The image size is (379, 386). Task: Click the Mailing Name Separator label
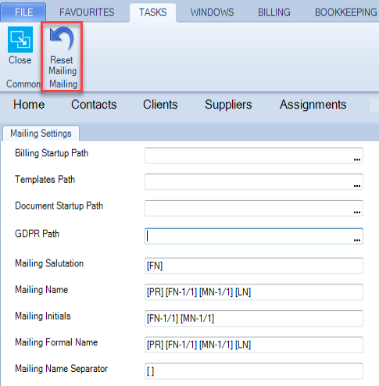click(62, 369)
